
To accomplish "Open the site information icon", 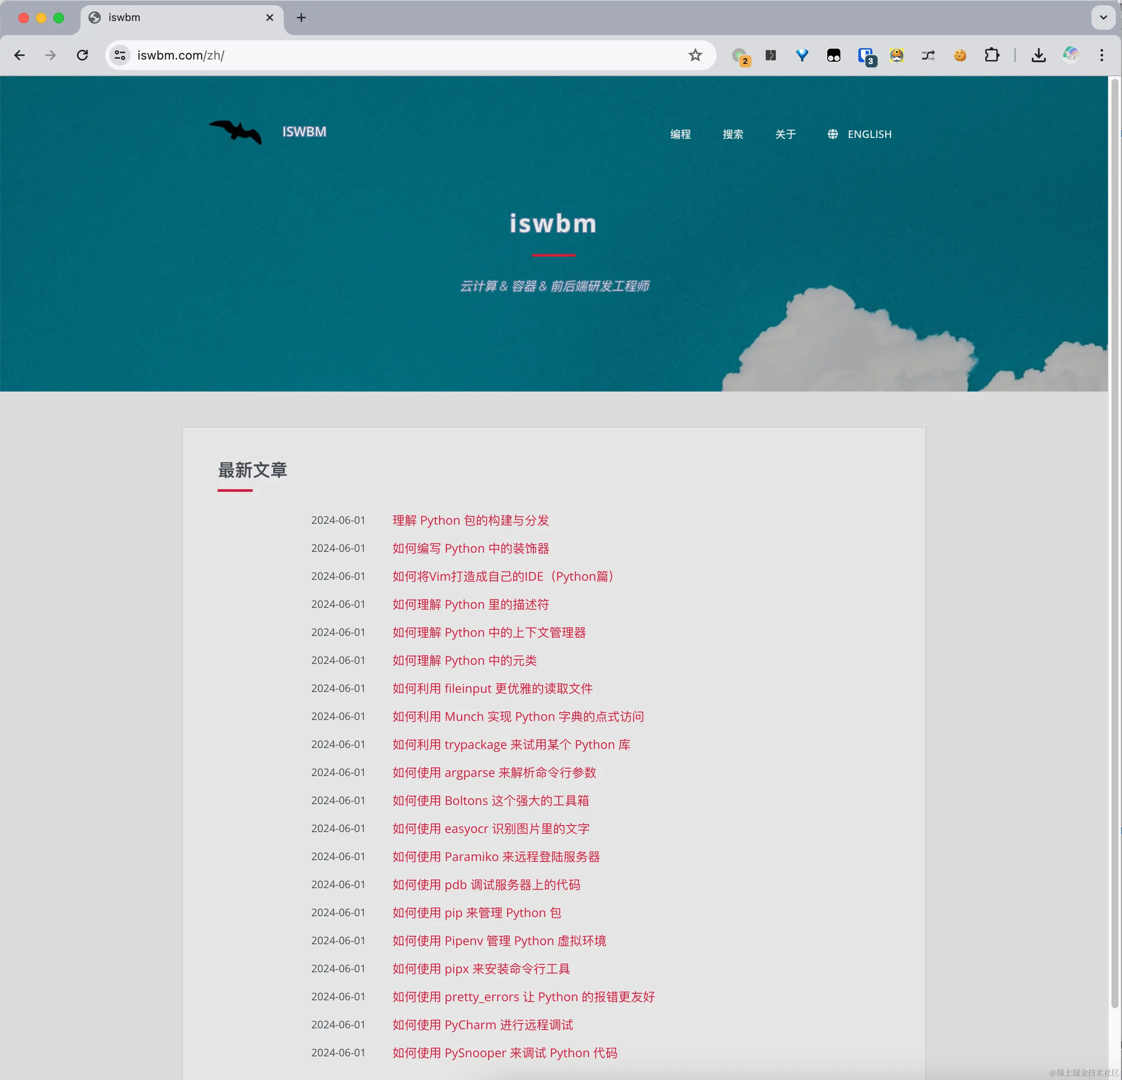I will pos(120,55).
